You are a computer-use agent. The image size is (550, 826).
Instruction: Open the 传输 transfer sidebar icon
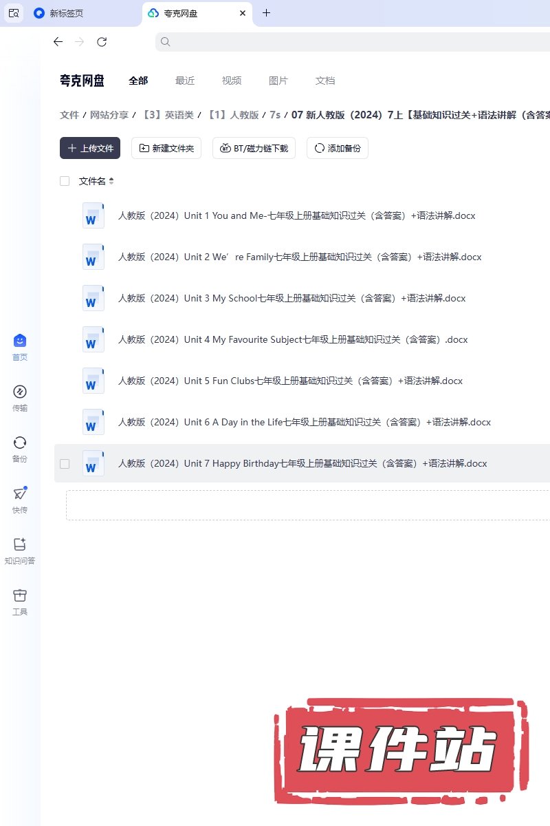coord(20,392)
